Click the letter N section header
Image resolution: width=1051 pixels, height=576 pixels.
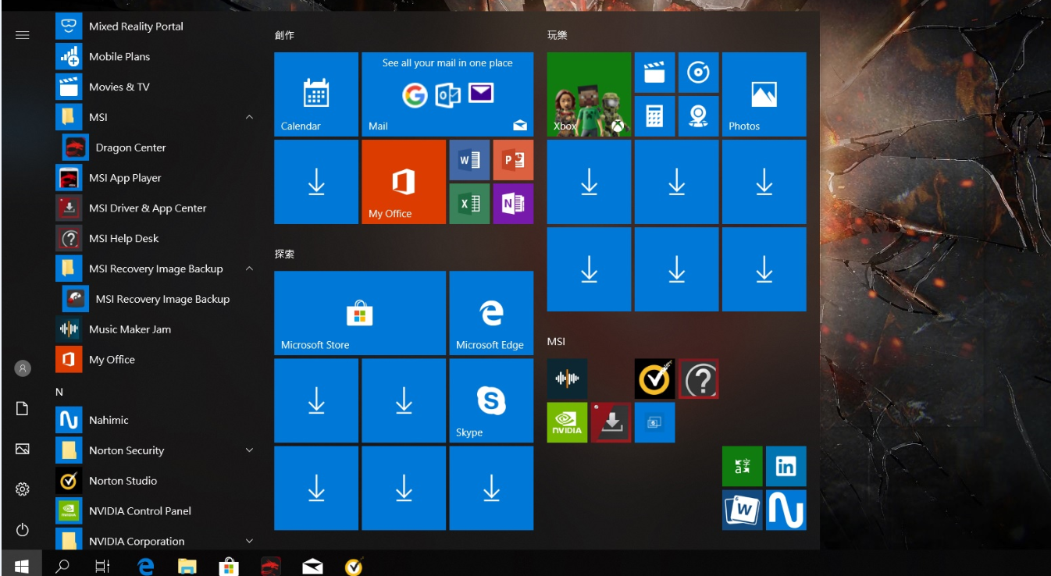59,392
